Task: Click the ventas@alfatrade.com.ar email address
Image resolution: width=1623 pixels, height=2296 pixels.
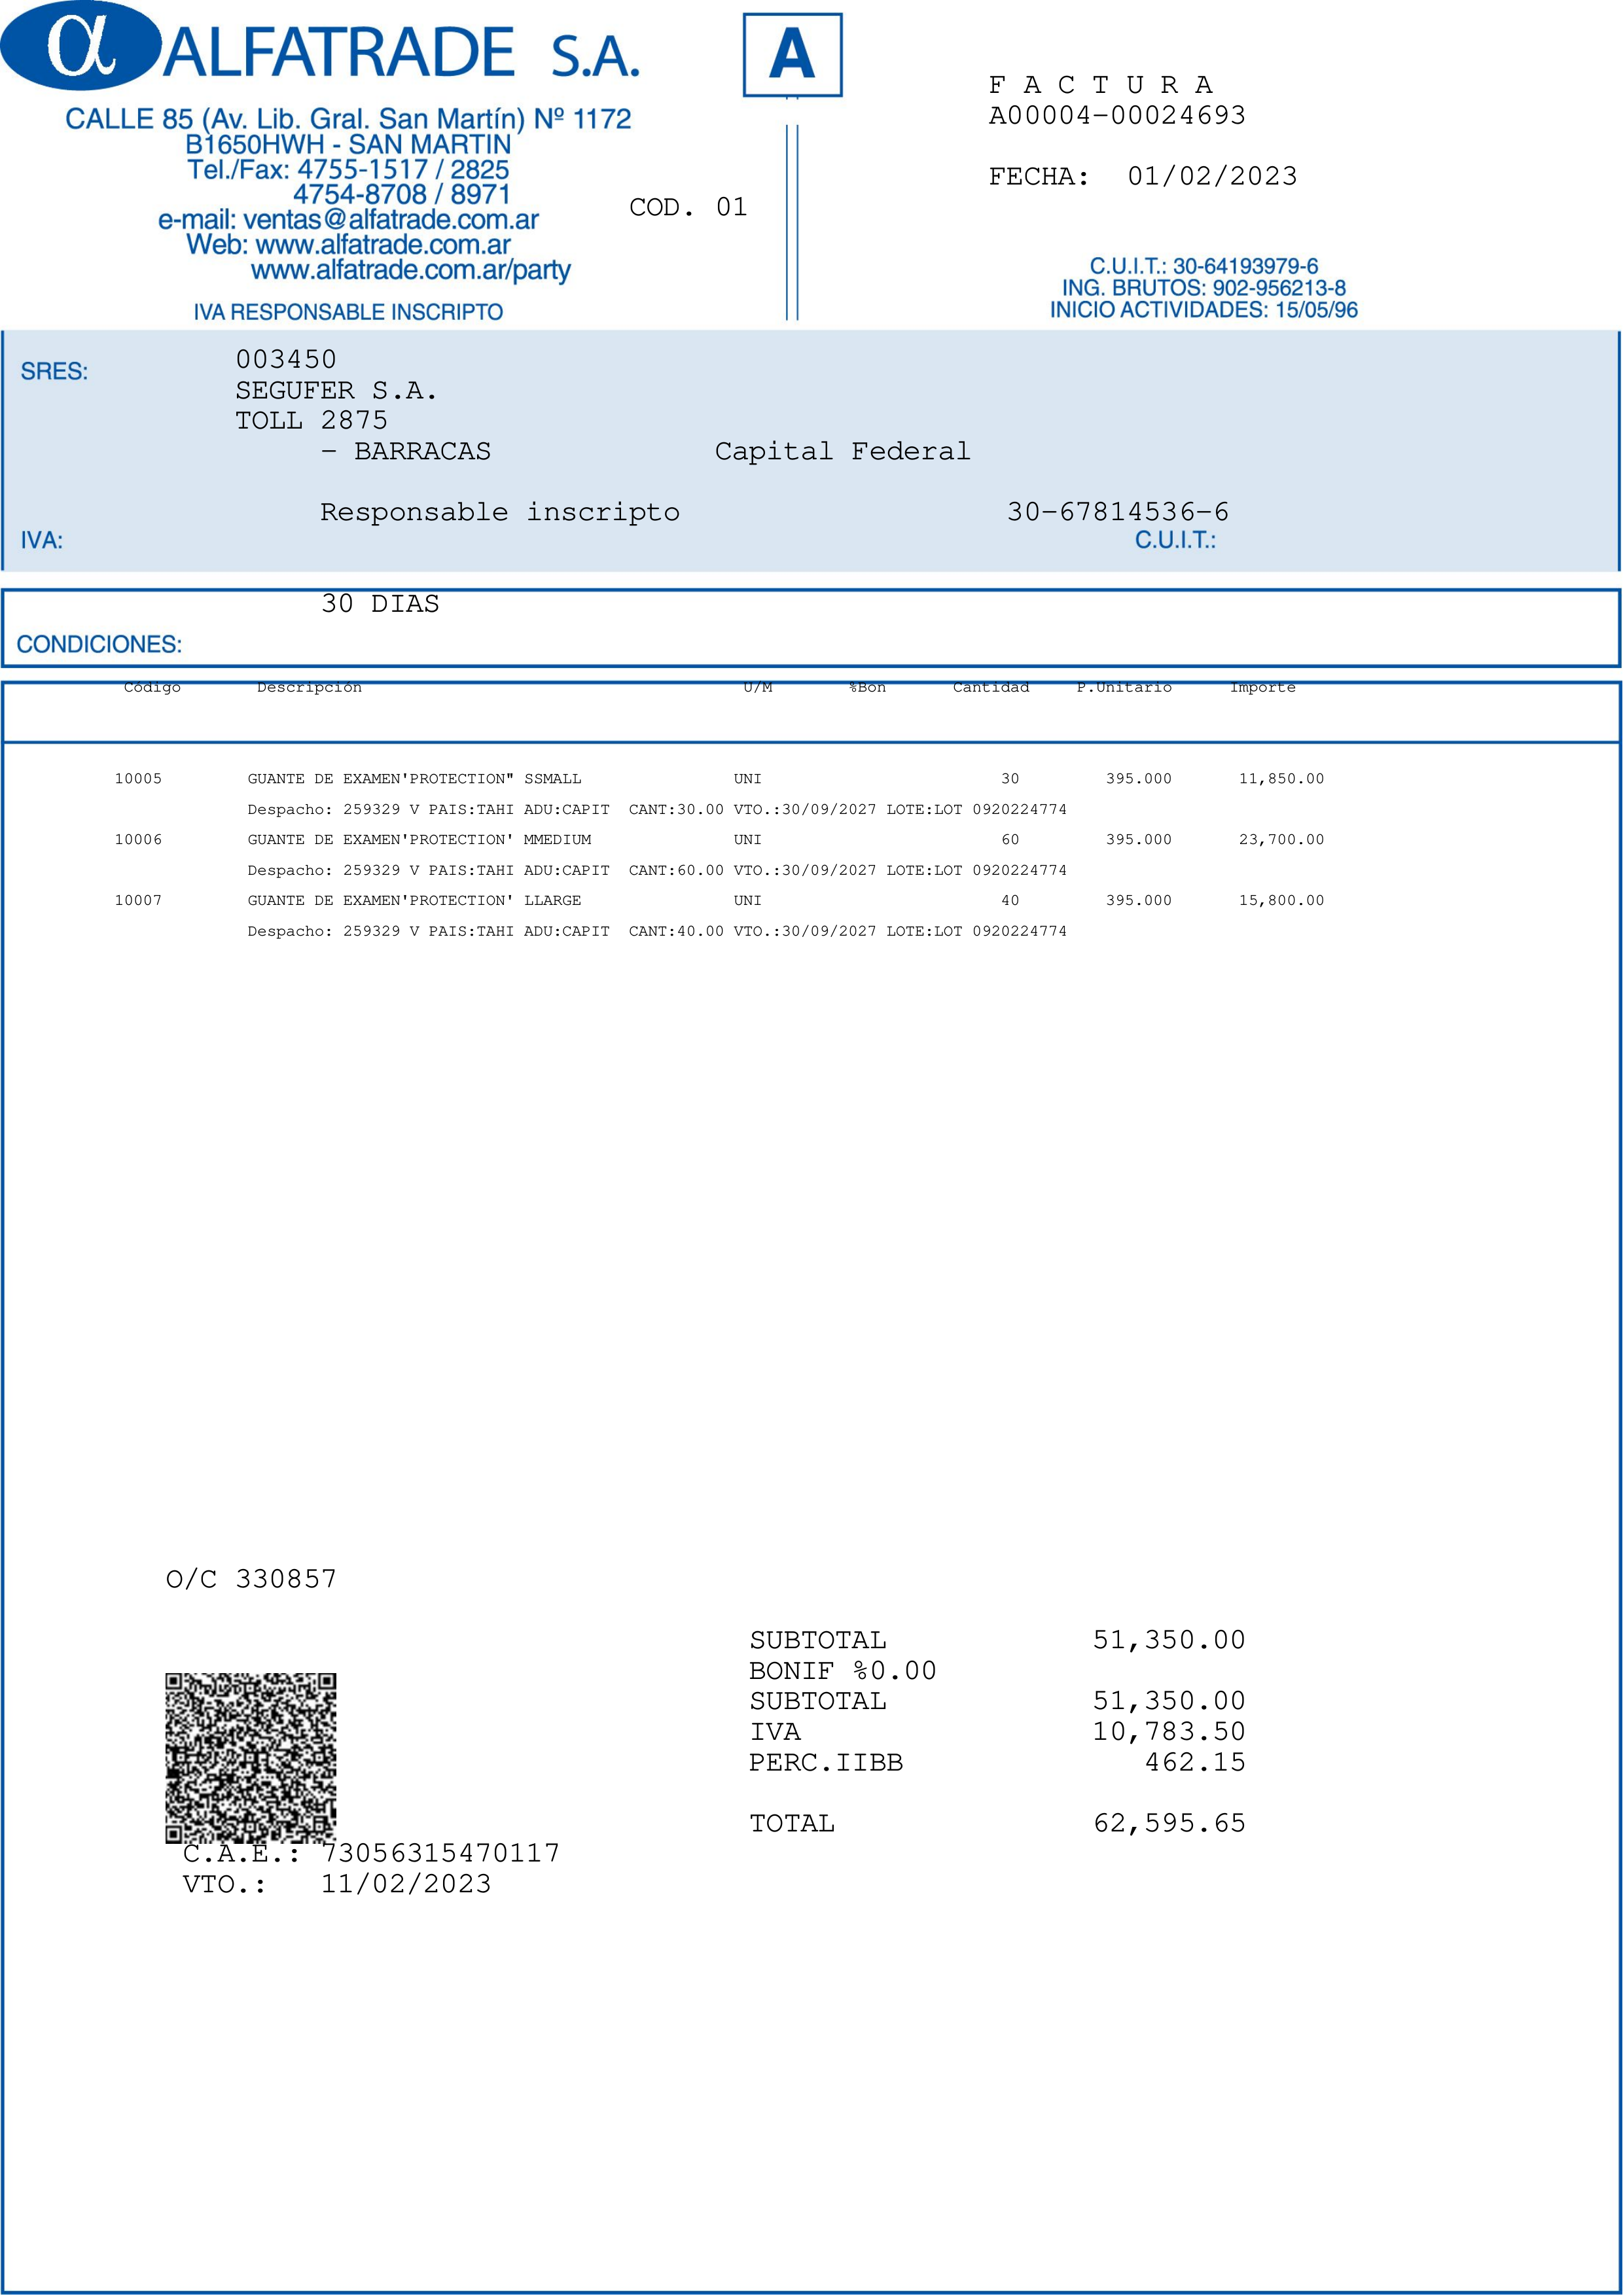Action: pos(390,220)
